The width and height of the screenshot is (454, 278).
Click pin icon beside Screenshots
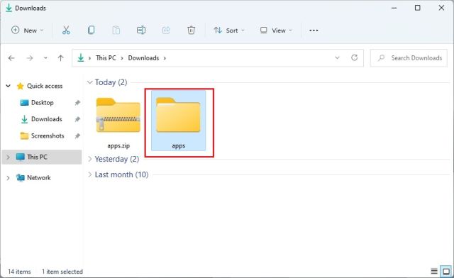(x=77, y=136)
